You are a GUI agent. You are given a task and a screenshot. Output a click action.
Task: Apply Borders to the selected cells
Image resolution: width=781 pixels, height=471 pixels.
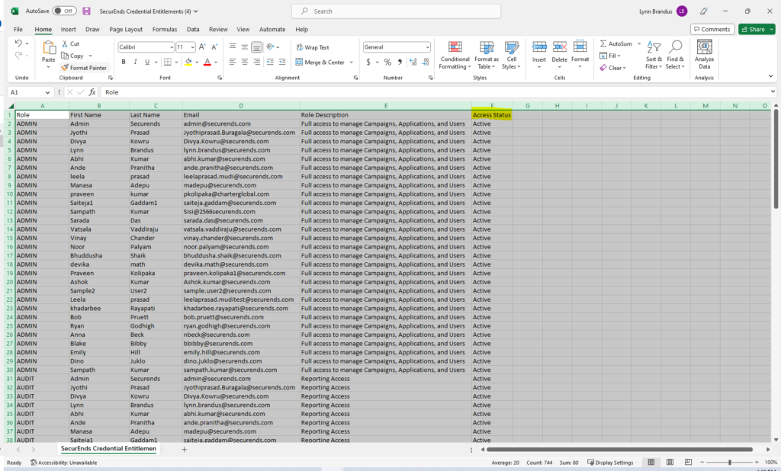tap(168, 62)
